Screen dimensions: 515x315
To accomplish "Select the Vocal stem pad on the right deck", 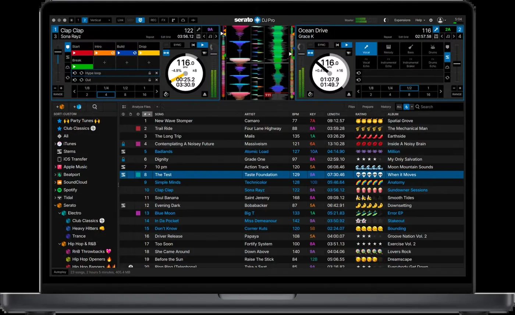I will click(366, 49).
